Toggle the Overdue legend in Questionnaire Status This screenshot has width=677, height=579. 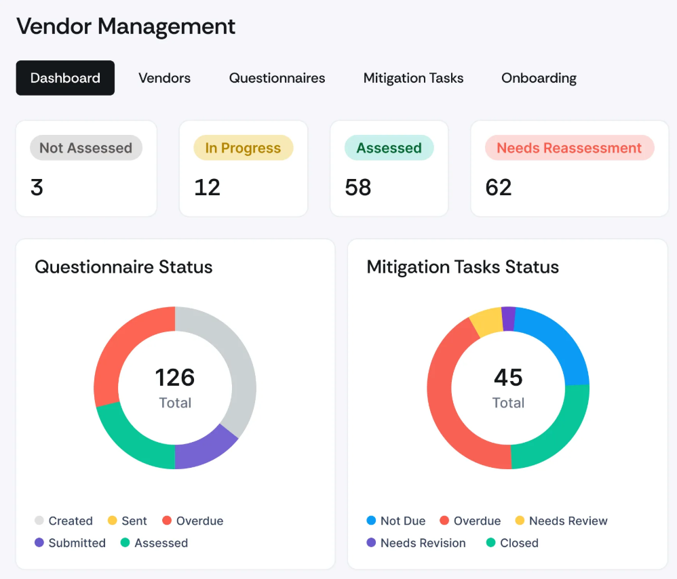coord(192,521)
